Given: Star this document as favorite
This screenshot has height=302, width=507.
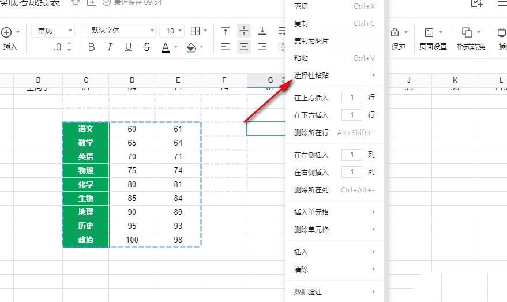Looking at the screenshot, I should pos(76,3).
